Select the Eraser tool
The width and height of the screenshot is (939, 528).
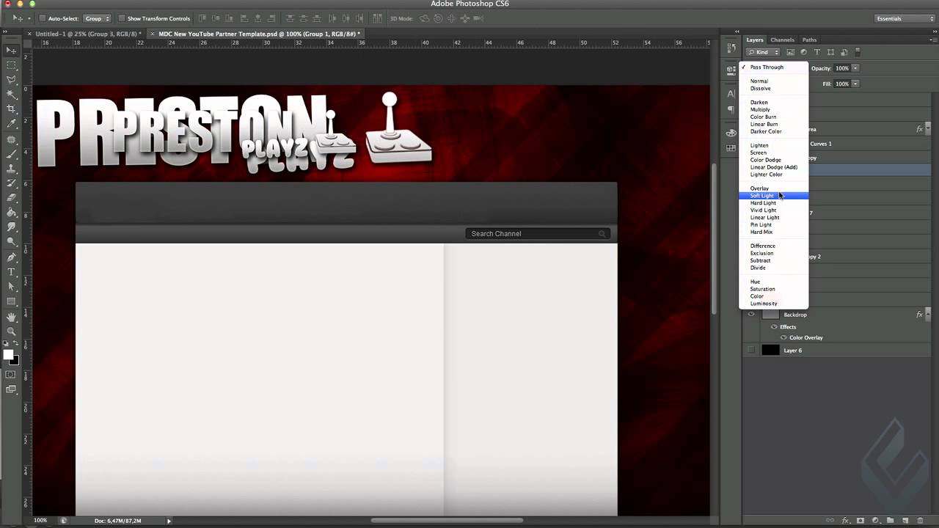11,198
